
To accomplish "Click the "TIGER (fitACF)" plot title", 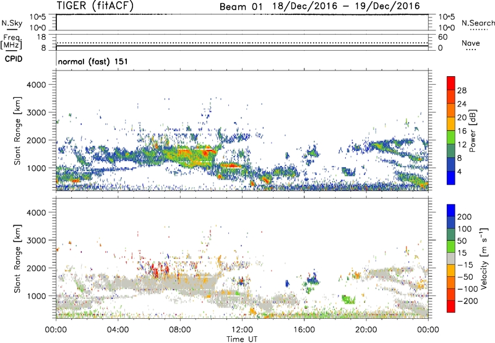I will tap(95, 6).
